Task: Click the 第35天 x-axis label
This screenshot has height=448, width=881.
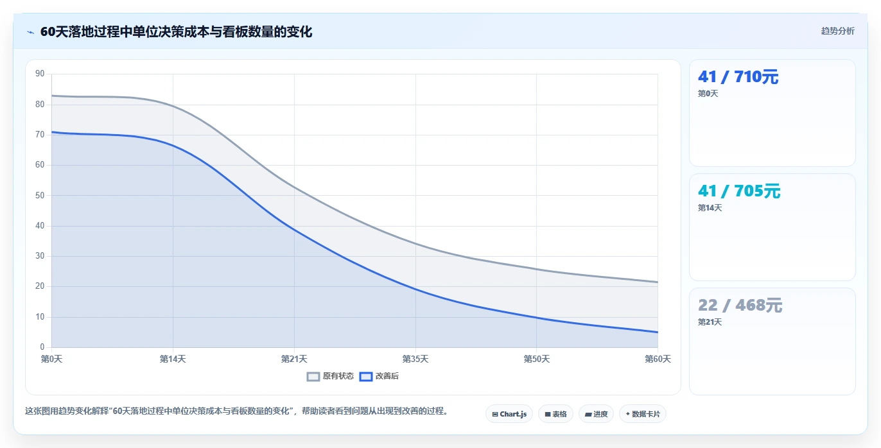Action: point(415,359)
